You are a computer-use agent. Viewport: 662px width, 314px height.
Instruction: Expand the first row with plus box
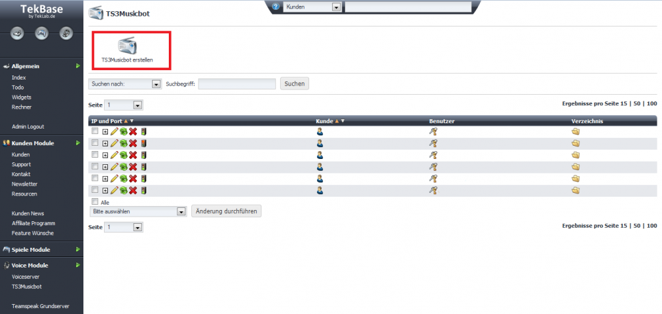point(105,132)
